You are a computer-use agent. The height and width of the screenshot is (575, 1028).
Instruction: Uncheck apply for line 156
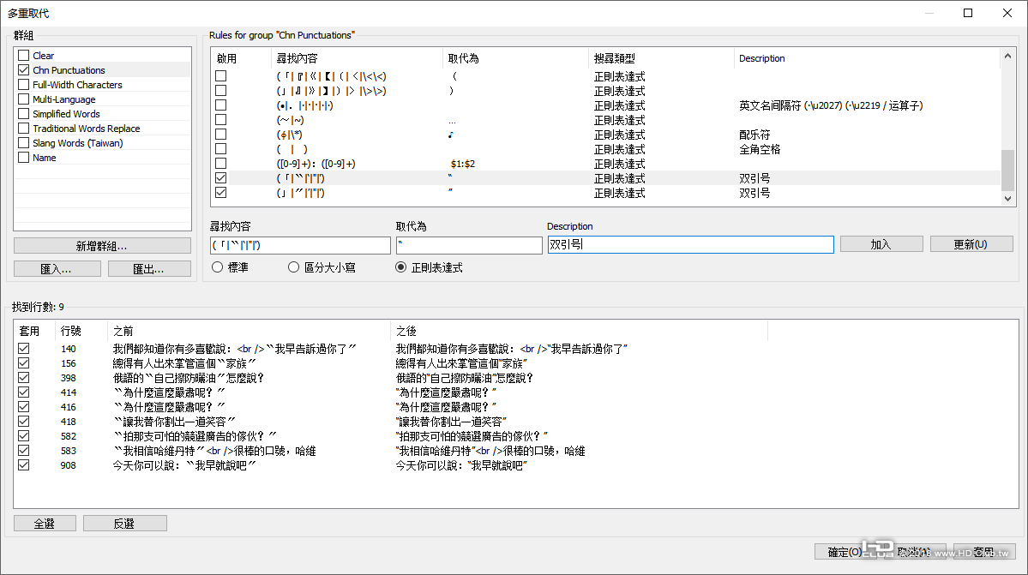(x=24, y=362)
